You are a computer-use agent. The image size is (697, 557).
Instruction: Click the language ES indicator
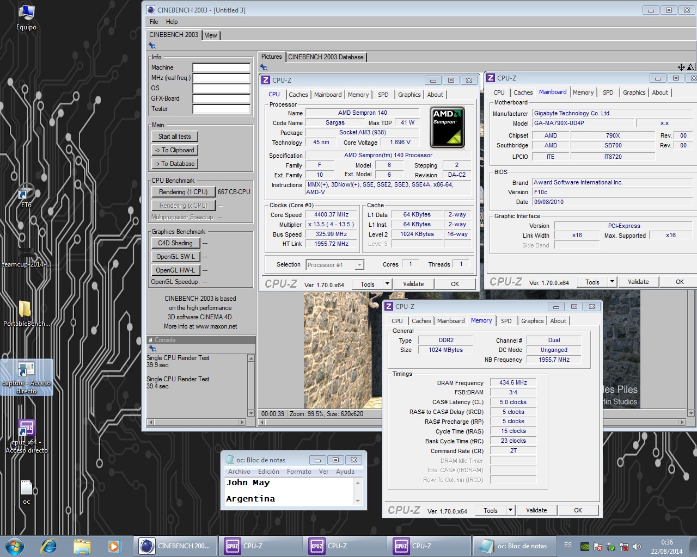tap(568, 544)
